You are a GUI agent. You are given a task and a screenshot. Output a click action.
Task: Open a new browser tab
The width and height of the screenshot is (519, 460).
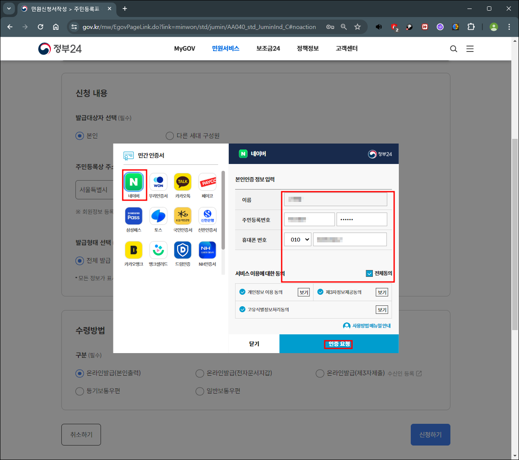click(125, 9)
